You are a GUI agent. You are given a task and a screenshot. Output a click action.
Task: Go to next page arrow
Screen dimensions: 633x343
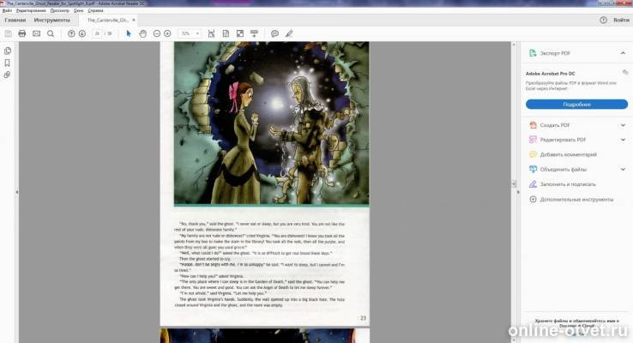click(x=82, y=33)
